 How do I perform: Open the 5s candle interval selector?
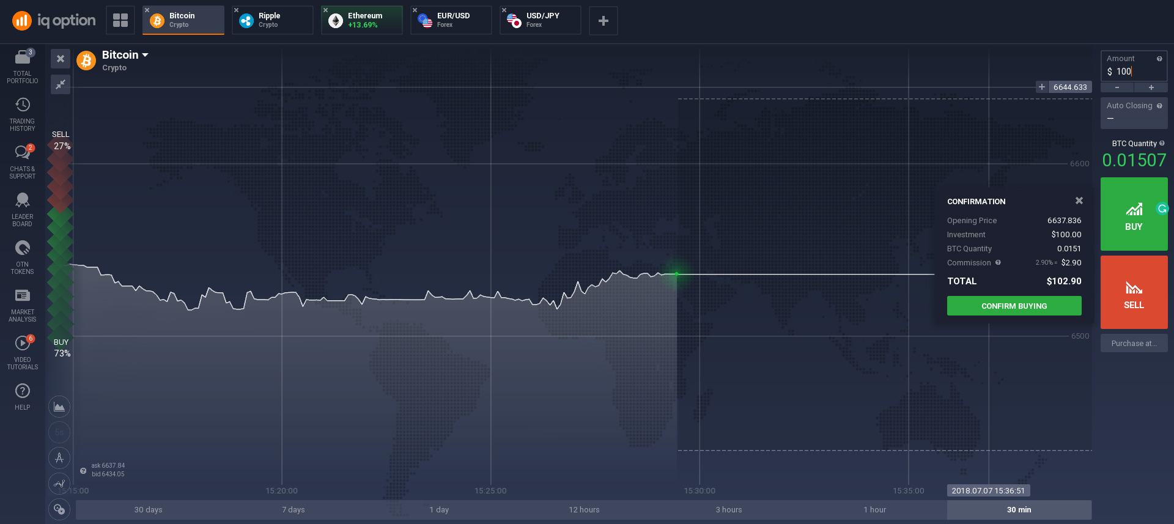point(59,432)
